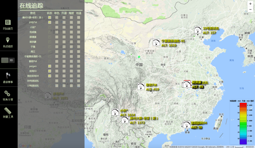Click 小狄* paraglider marker on map
The width and height of the screenshot is (255, 148).
(115, 112)
